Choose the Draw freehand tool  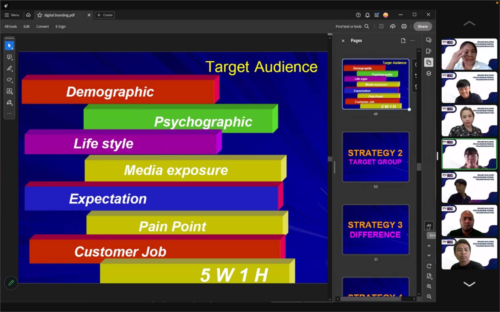pos(9,80)
